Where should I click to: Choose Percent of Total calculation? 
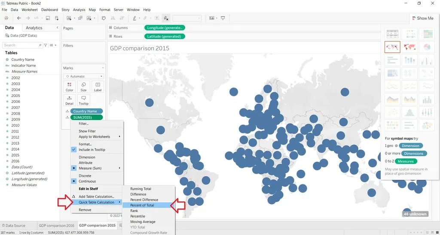click(x=142, y=205)
